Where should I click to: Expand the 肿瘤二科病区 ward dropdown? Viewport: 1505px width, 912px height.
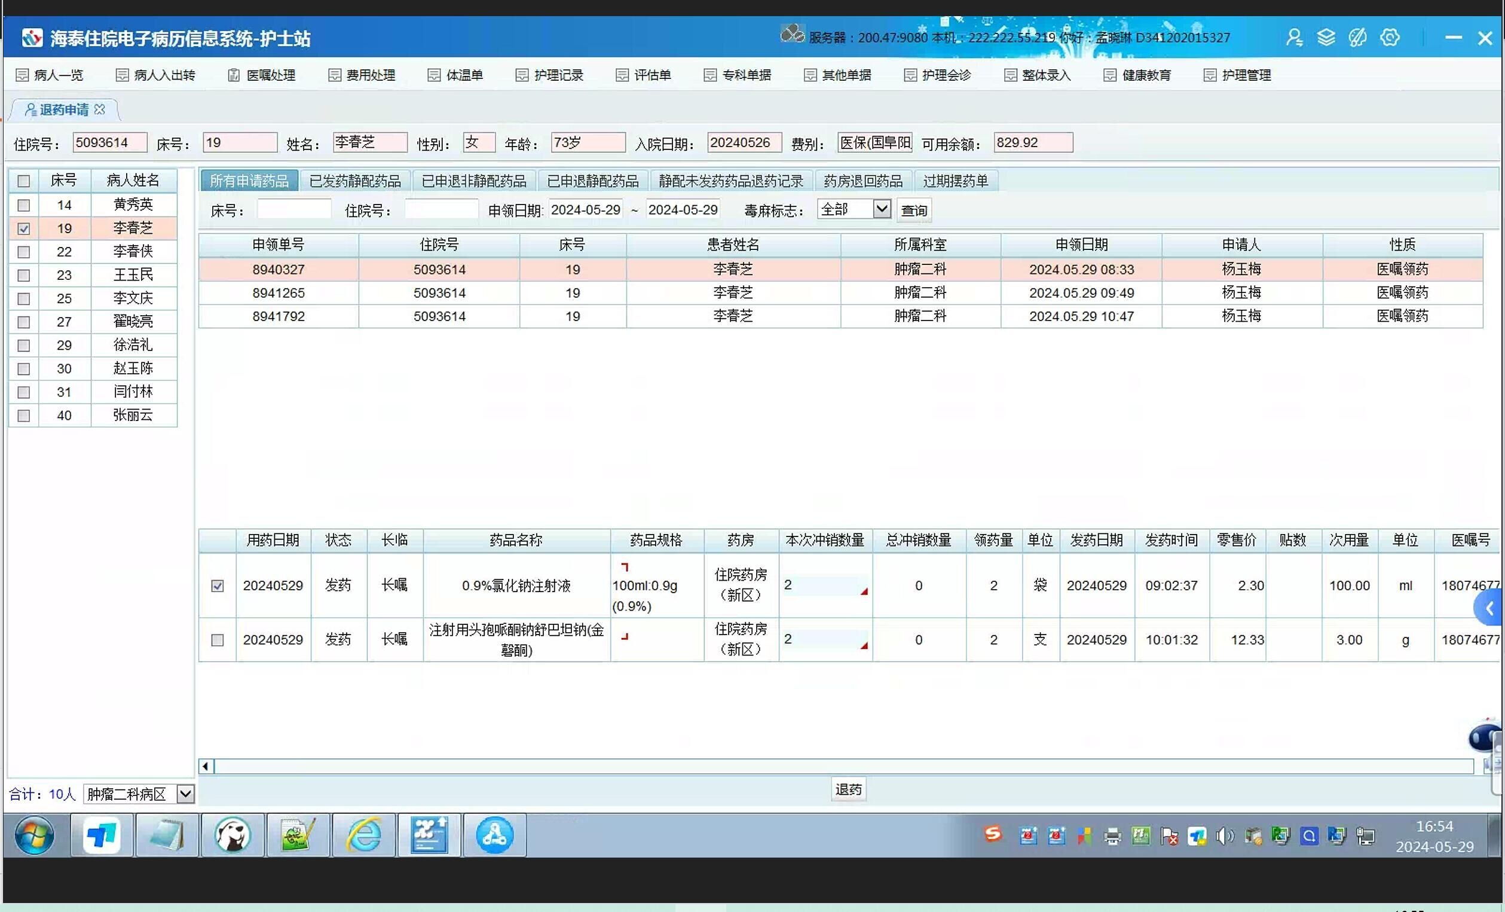pos(185,794)
